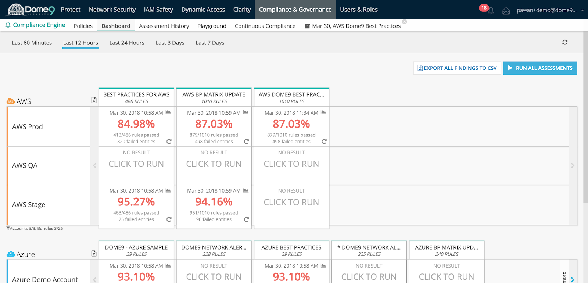The image size is (588, 283).
Task: Open the Accounts 3/3, Bundles 3/26 filter
Action: point(35,228)
